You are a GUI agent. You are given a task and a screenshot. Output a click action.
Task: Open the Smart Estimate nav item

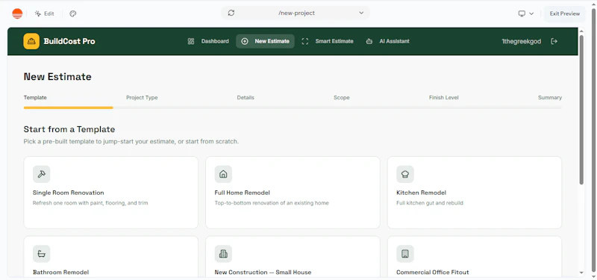(328, 41)
